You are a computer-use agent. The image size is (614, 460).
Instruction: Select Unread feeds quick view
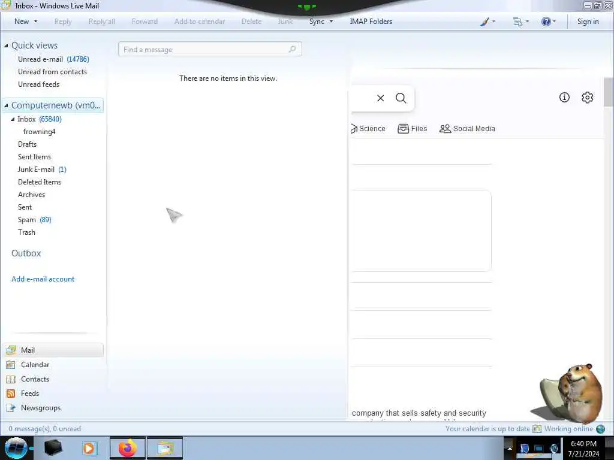click(x=39, y=84)
